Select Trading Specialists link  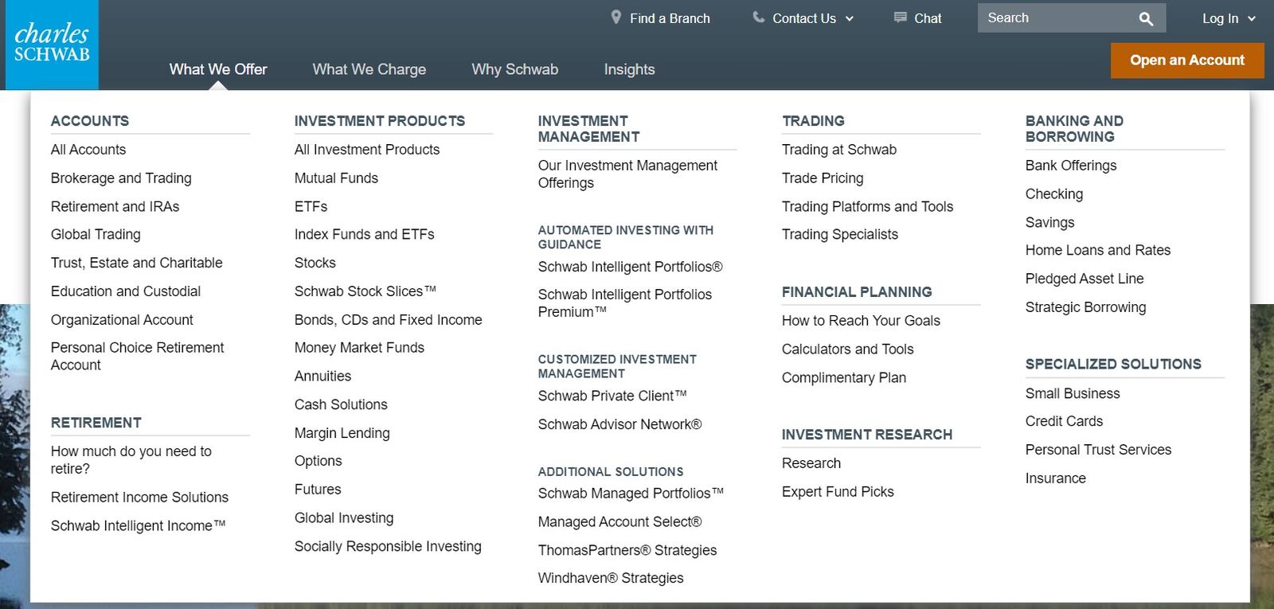tap(840, 234)
